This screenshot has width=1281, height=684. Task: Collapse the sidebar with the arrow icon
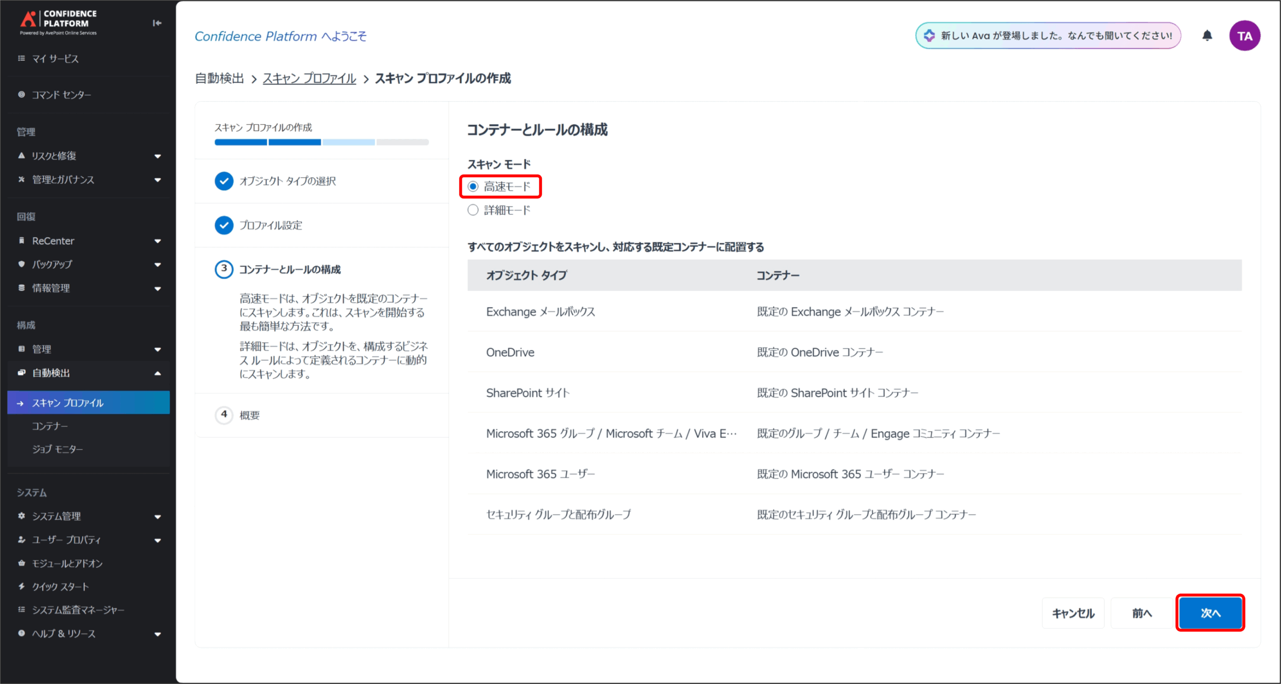click(x=157, y=23)
